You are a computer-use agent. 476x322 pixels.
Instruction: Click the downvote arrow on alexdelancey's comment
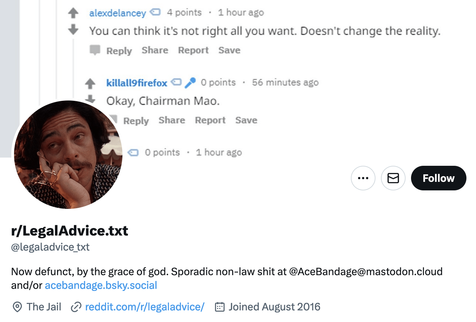[73, 29]
